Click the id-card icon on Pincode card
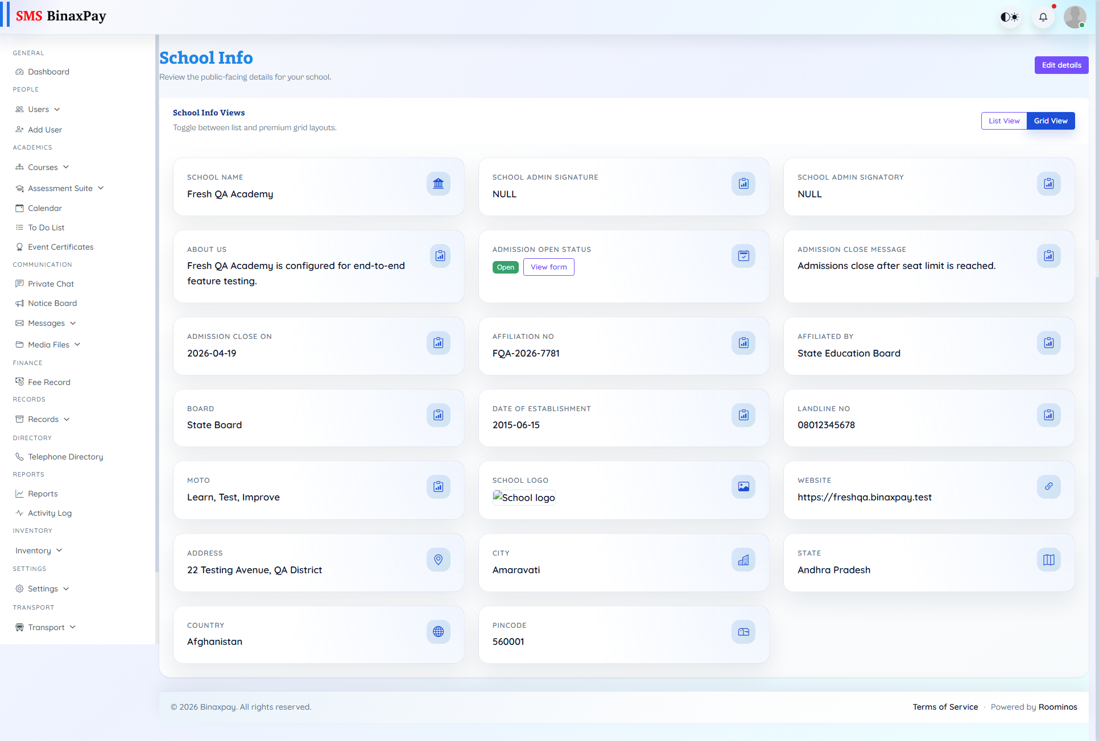The width and height of the screenshot is (1099, 741). (743, 631)
